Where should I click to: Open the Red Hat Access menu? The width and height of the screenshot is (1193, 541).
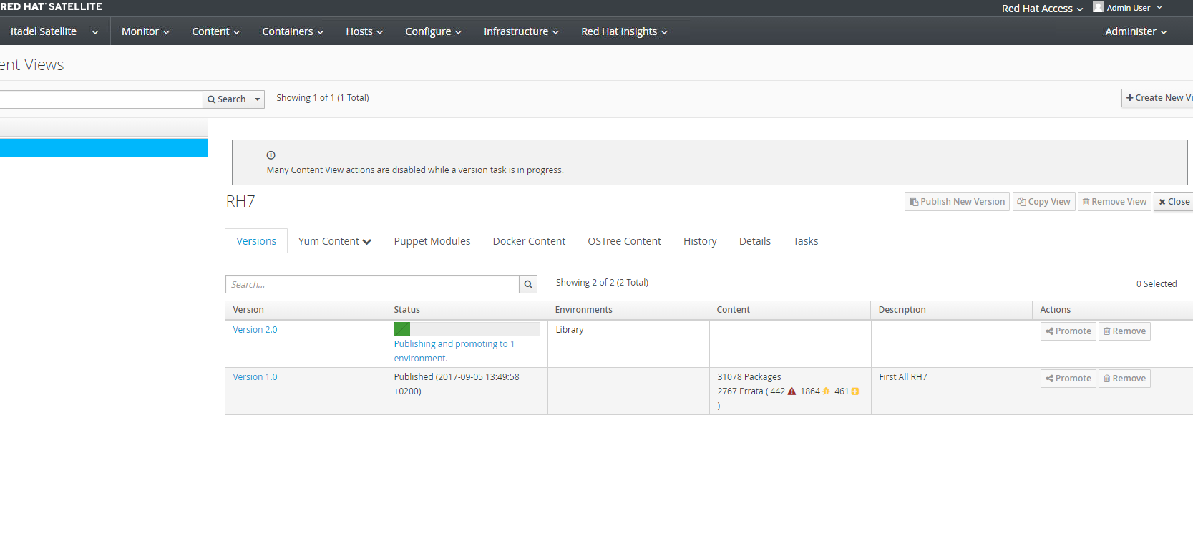coord(1042,9)
